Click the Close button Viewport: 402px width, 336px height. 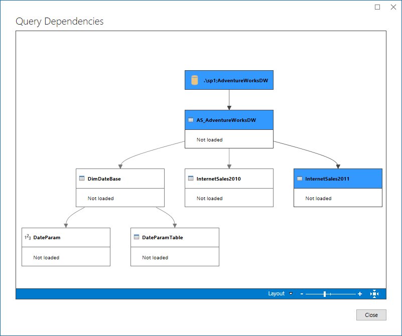pyautogui.click(x=371, y=315)
